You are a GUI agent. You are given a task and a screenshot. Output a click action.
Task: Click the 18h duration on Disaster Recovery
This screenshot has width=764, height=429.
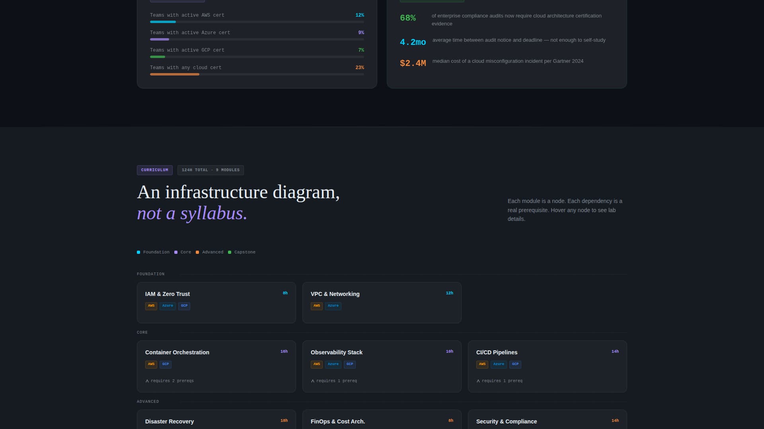pyautogui.click(x=284, y=421)
